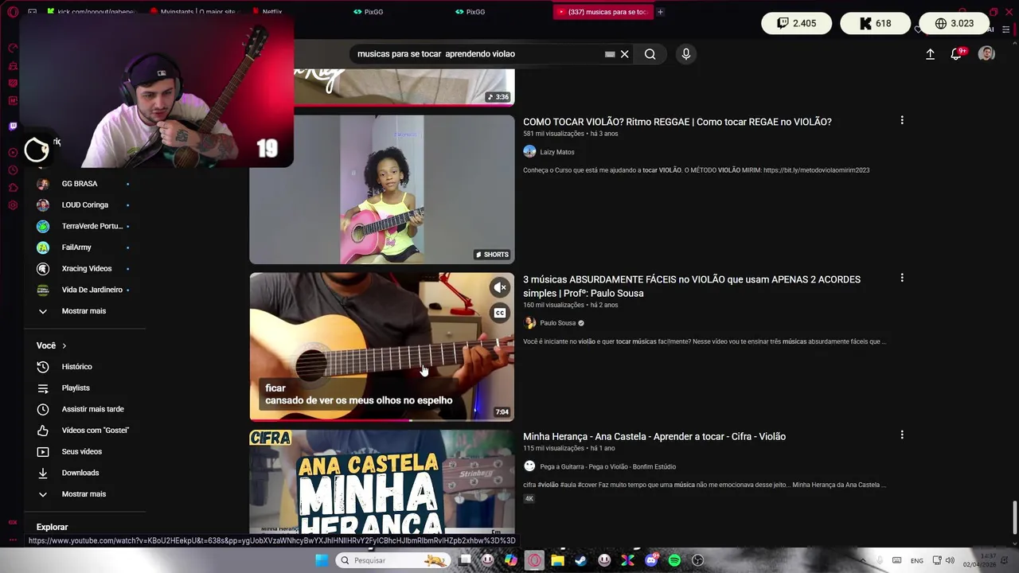Seek in the Paulo Sousa preview progress bar

[x=382, y=419]
